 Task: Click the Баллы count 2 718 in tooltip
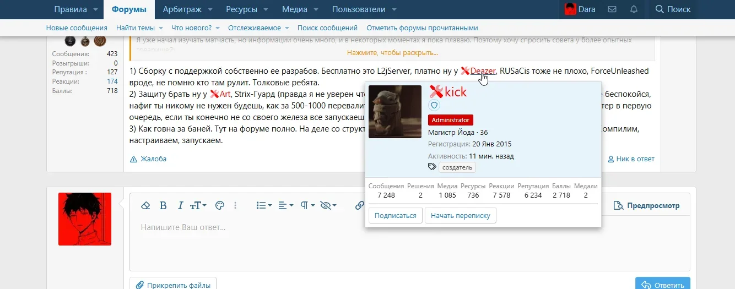click(561, 195)
